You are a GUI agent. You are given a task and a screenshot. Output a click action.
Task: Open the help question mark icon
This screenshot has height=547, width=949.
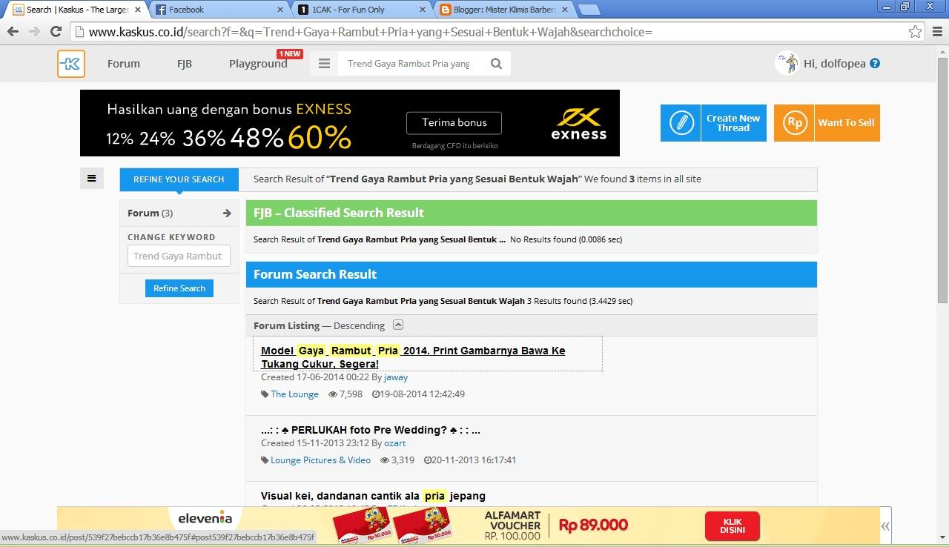(x=875, y=64)
